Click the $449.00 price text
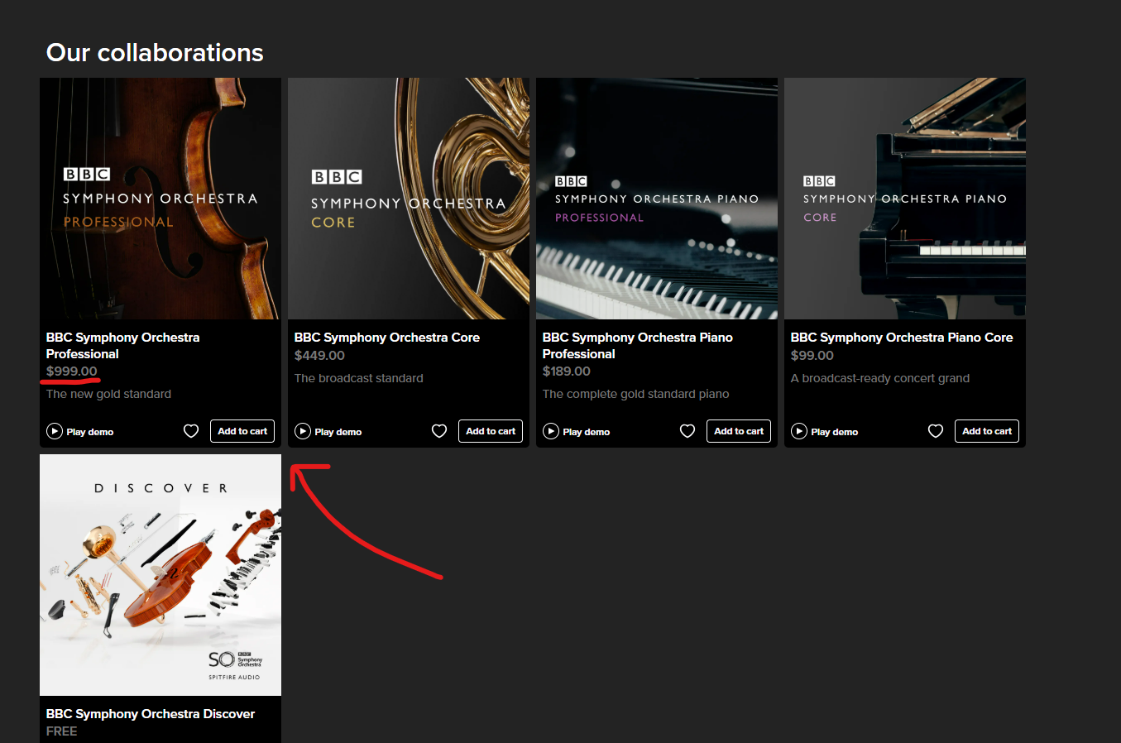The height and width of the screenshot is (743, 1121). pyautogui.click(x=319, y=356)
